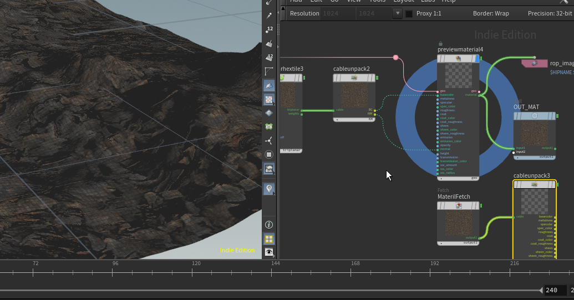
Task: Click OUT_MAT node thumbnail
Action: coord(535,133)
